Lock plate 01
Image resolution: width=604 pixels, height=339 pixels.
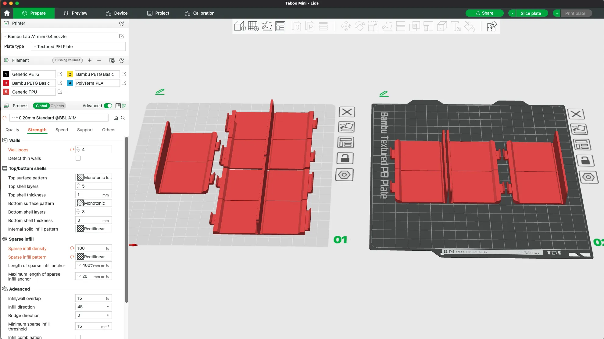(345, 158)
